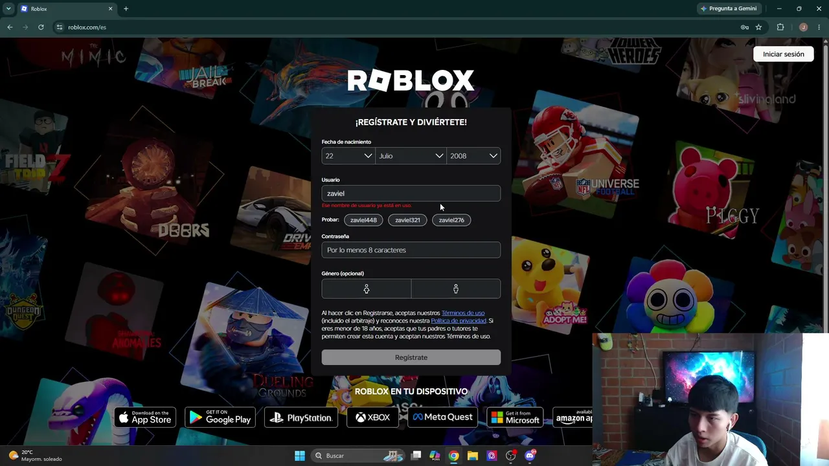Click the error "Ese nombre de usuario ya está en uso."

point(367,206)
